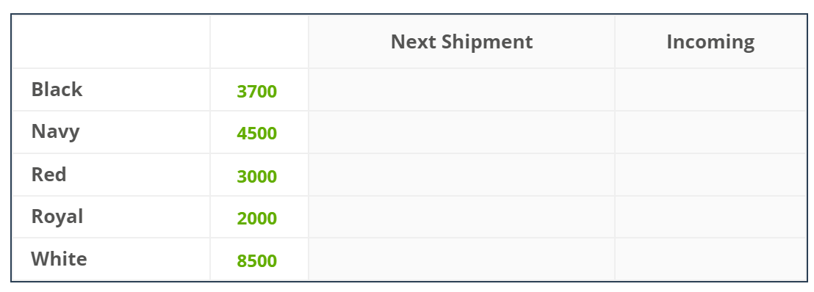Image resolution: width=814 pixels, height=292 pixels.
Task: Click the green 8500 stock quantity
Action: point(257,261)
